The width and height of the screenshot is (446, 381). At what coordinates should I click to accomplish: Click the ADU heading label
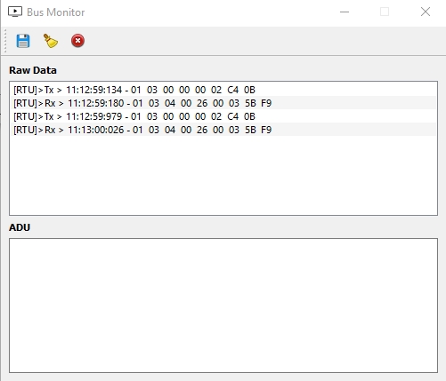tap(20, 227)
